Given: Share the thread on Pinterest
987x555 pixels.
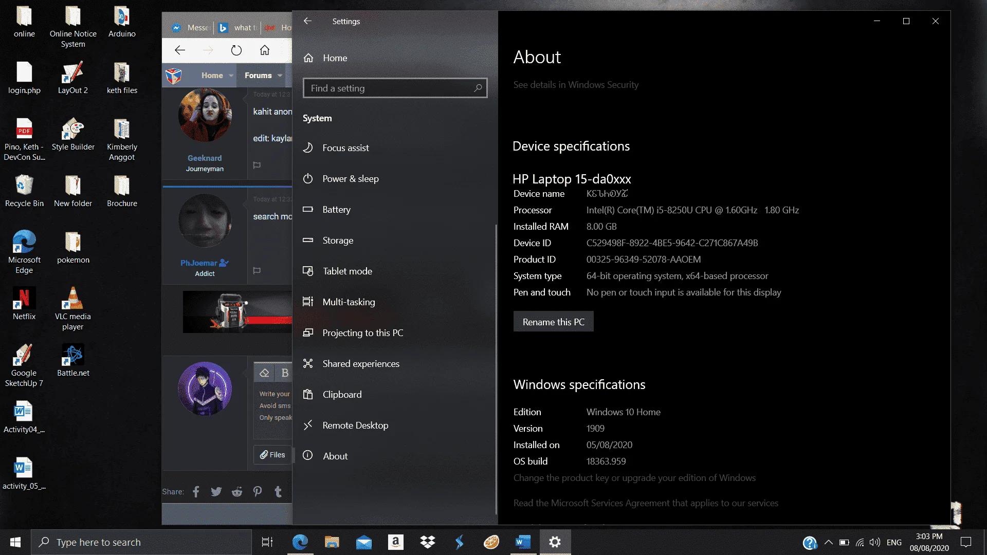Looking at the screenshot, I should point(258,492).
